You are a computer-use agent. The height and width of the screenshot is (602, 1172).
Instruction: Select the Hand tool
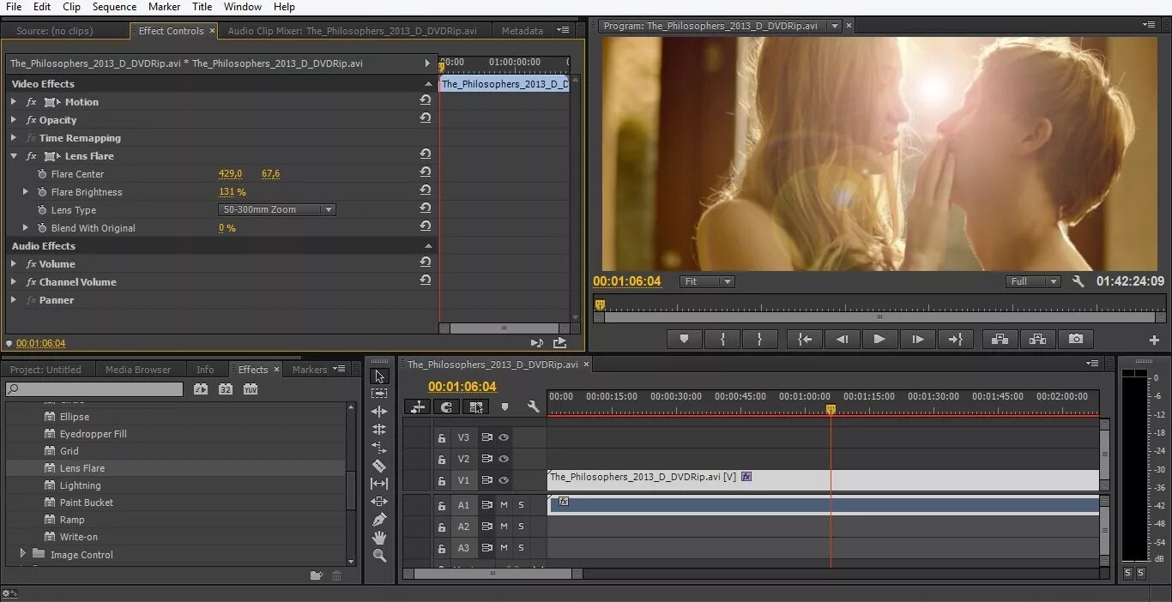pyautogui.click(x=379, y=538)
